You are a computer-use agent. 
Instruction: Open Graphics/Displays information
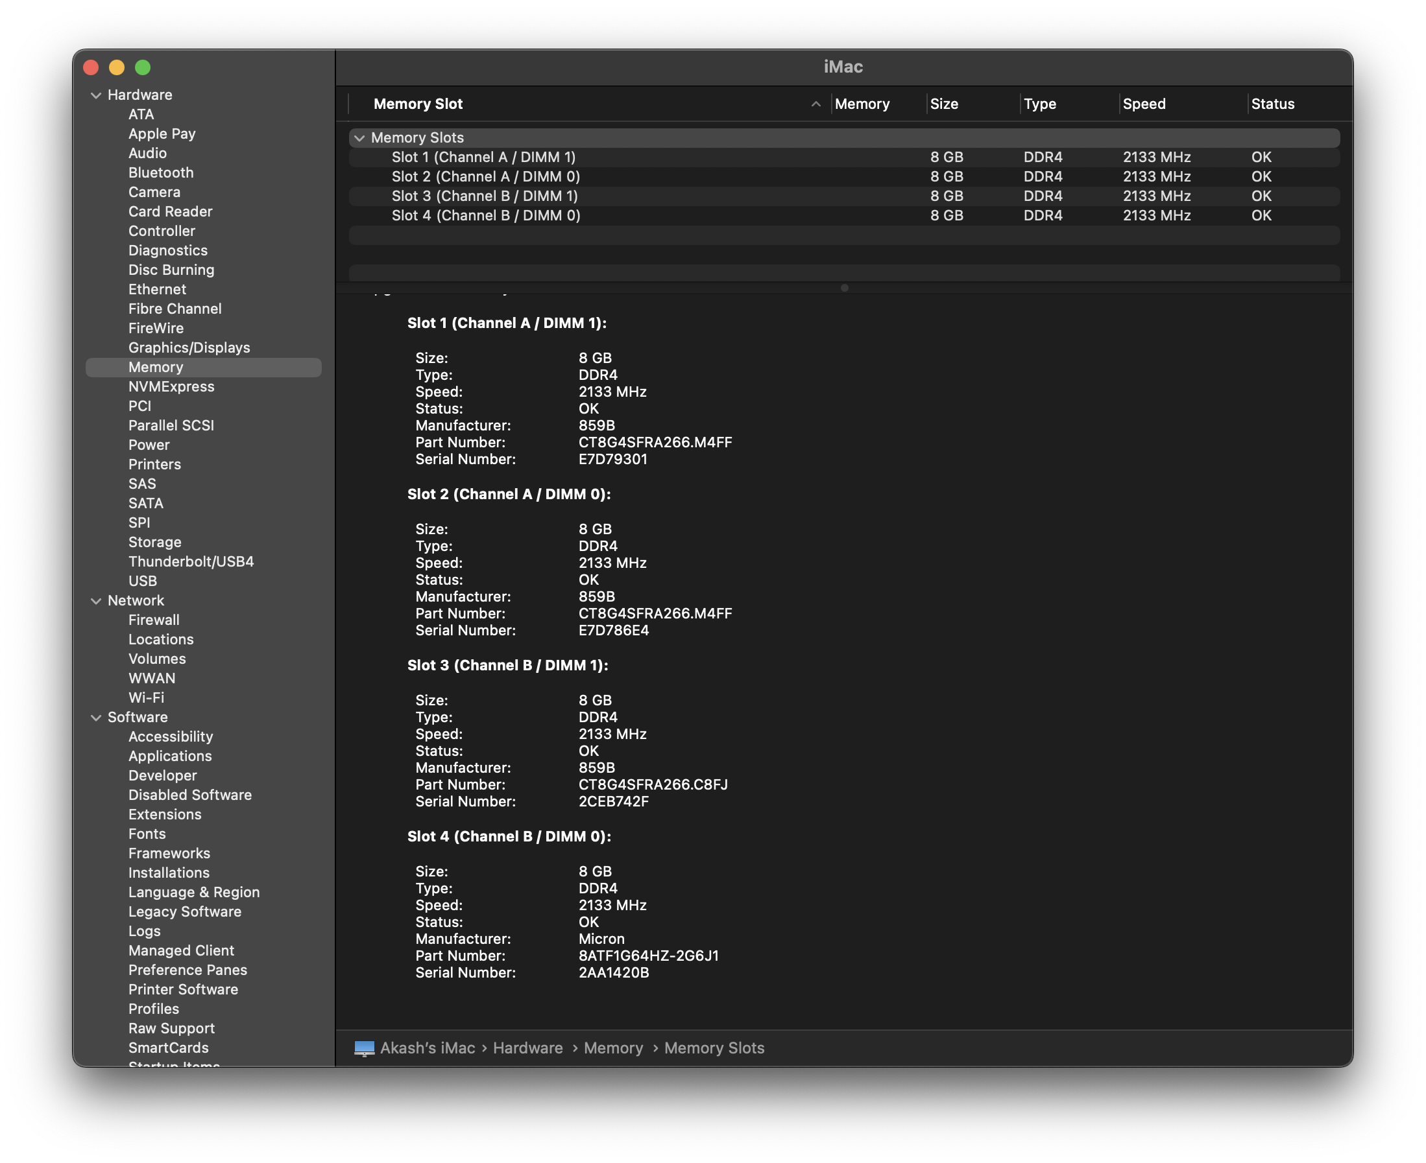tap(189, 347)
